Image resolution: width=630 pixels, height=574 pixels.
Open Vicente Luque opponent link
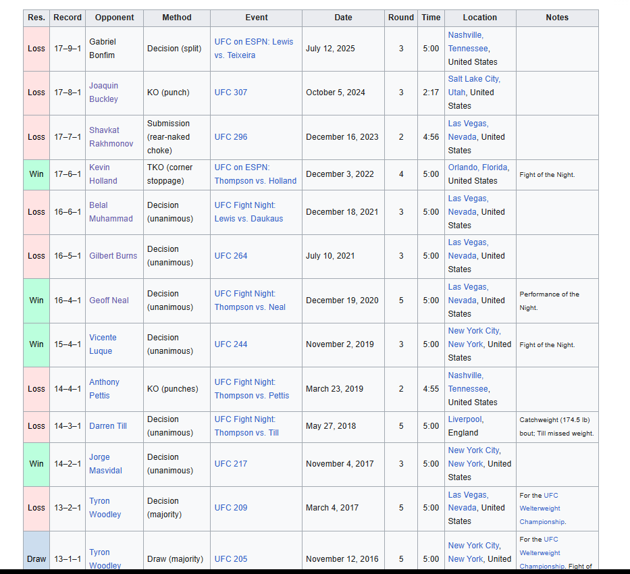tap(103, 344)
